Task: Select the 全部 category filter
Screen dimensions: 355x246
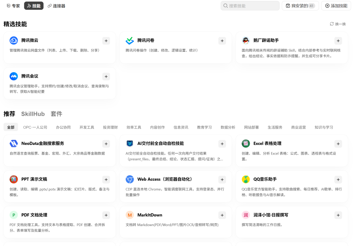Action: click(x=11, y=127)
